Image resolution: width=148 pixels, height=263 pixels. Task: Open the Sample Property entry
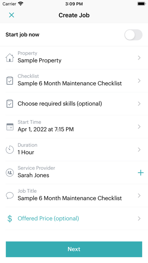[40, 60]
